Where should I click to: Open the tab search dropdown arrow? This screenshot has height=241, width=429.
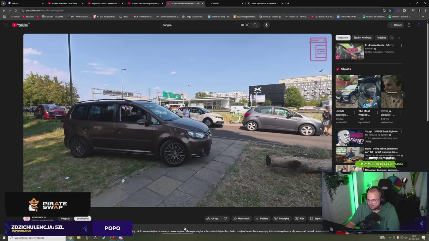(3, 3)
